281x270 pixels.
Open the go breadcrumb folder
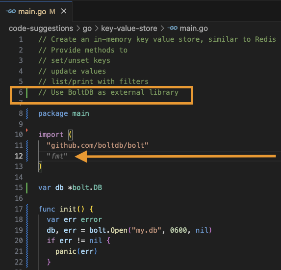pyautogui.click(x=87, y=28)
